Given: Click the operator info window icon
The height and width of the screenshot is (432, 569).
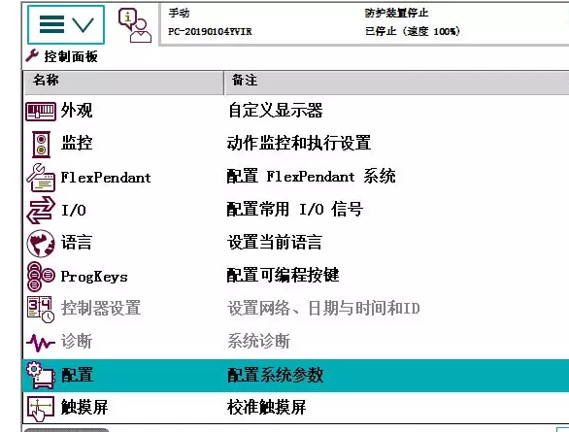Looking at the screenshot, I should (x=135, y=25).
